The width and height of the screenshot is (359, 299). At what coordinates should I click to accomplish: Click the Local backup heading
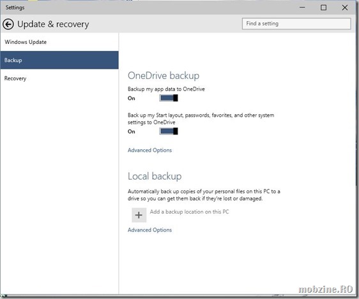155,176
